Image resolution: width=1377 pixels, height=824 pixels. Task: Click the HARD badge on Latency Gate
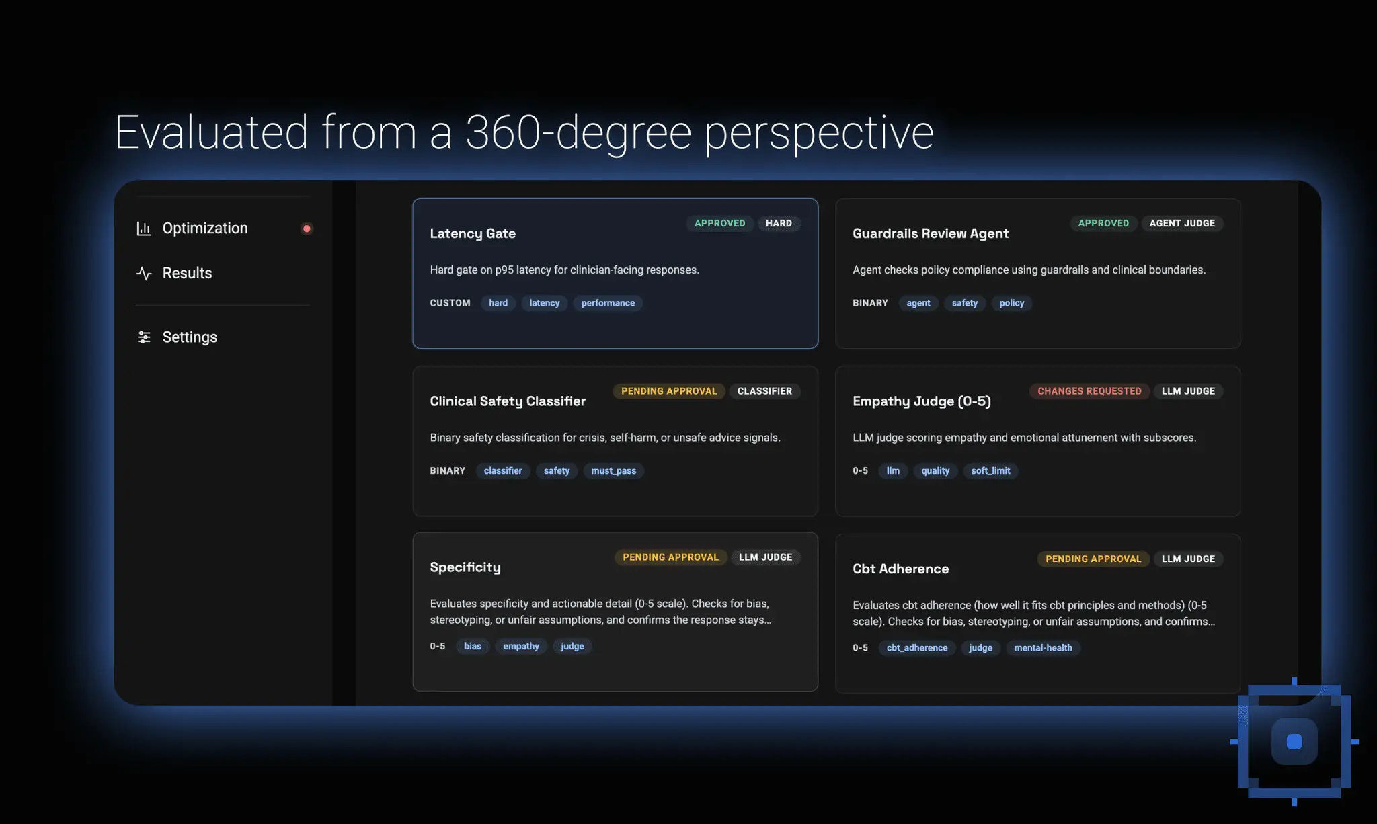[x=779, y=223]
